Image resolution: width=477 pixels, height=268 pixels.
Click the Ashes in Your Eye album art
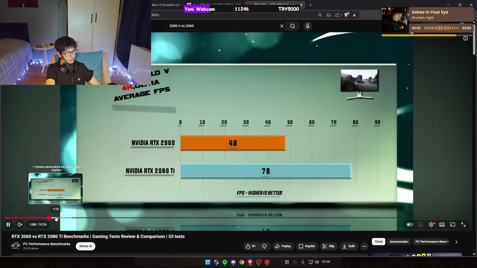pyautogui.click(x=395, y=20)
